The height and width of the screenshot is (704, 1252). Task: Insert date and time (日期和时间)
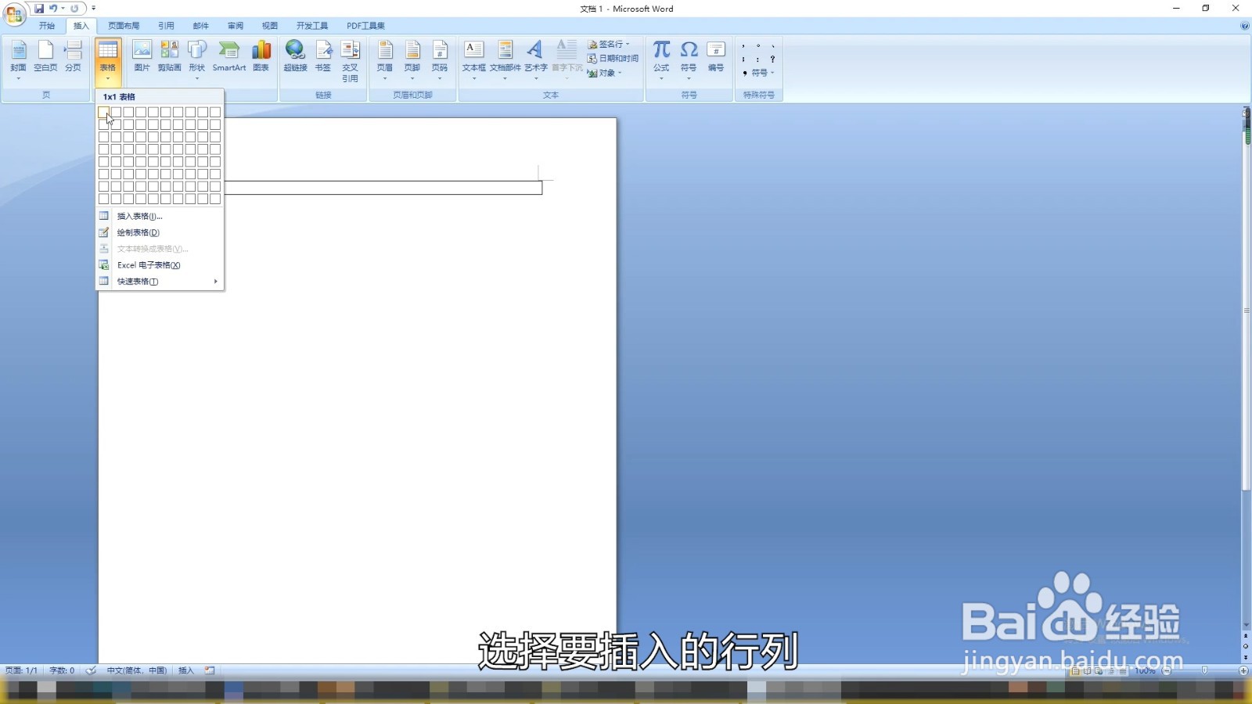click(613, 59)
